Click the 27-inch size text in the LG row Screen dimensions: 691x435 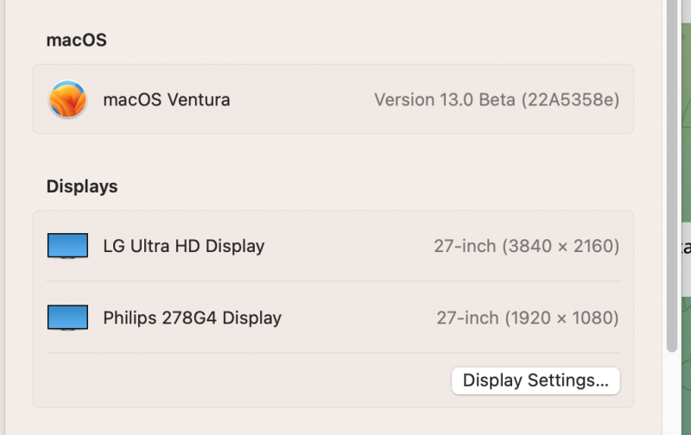point(464,246)
